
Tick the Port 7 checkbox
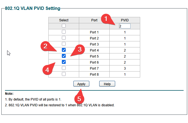click(x=64, y=68)
